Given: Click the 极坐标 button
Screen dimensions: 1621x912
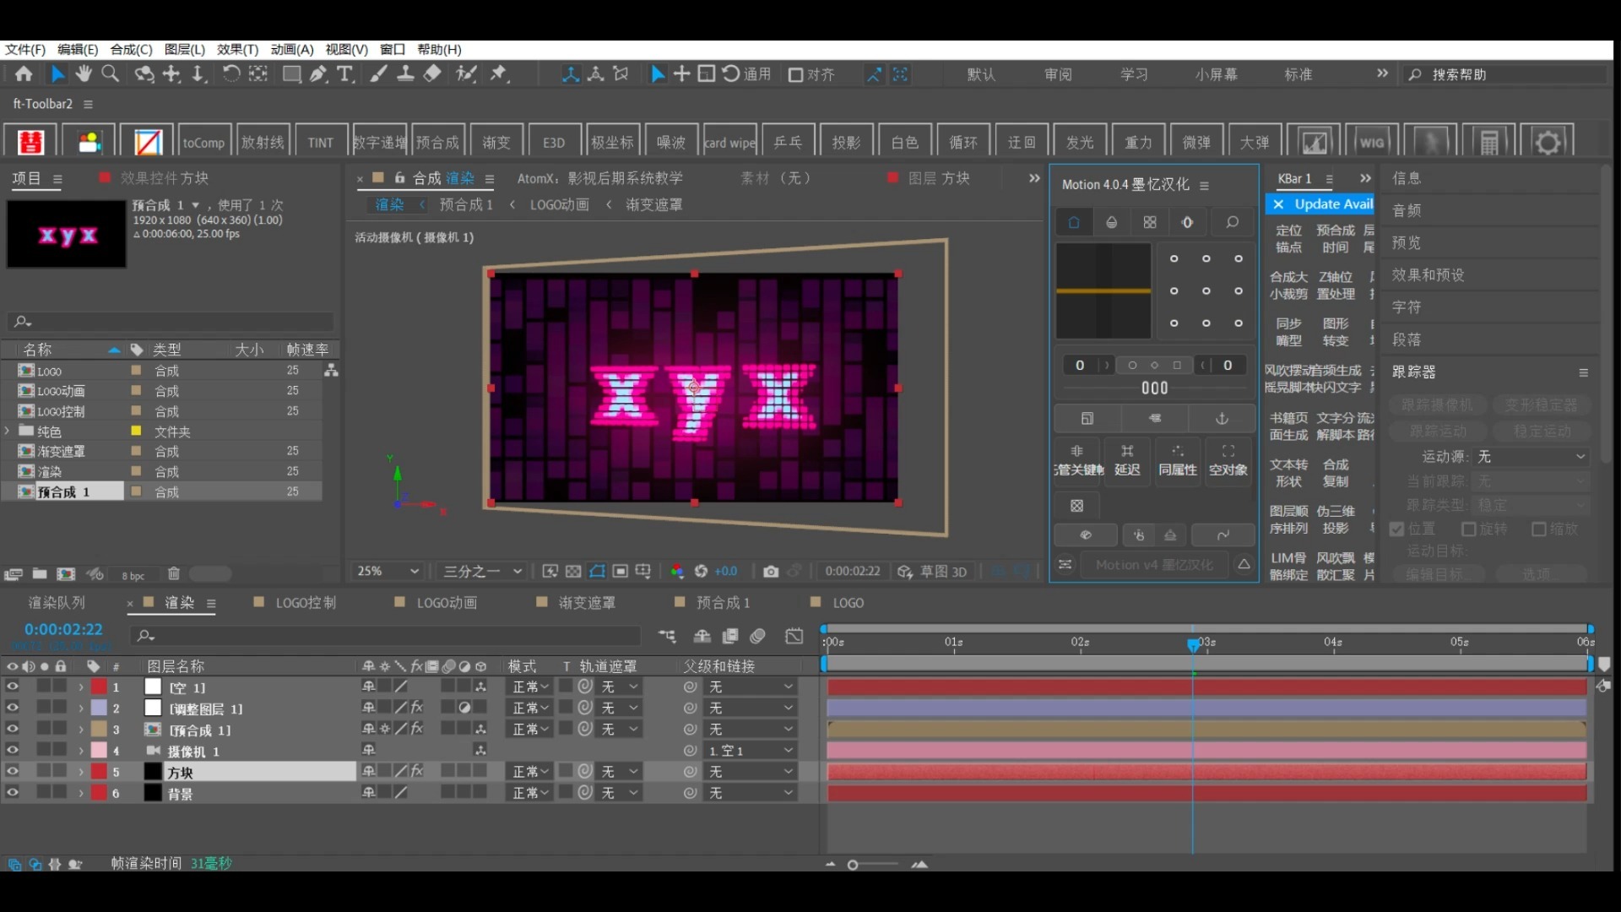Looking at the screenshot, I should (x=612, y=142).
